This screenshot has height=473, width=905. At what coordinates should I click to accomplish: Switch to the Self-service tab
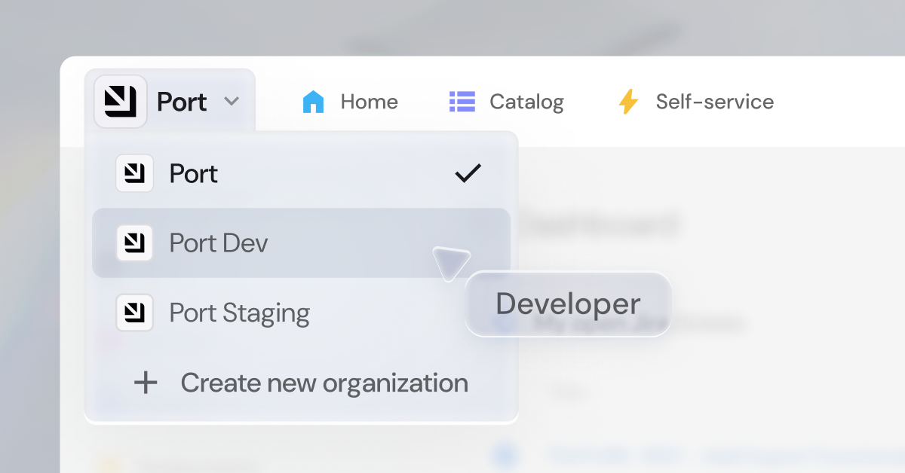coord(715,101)
